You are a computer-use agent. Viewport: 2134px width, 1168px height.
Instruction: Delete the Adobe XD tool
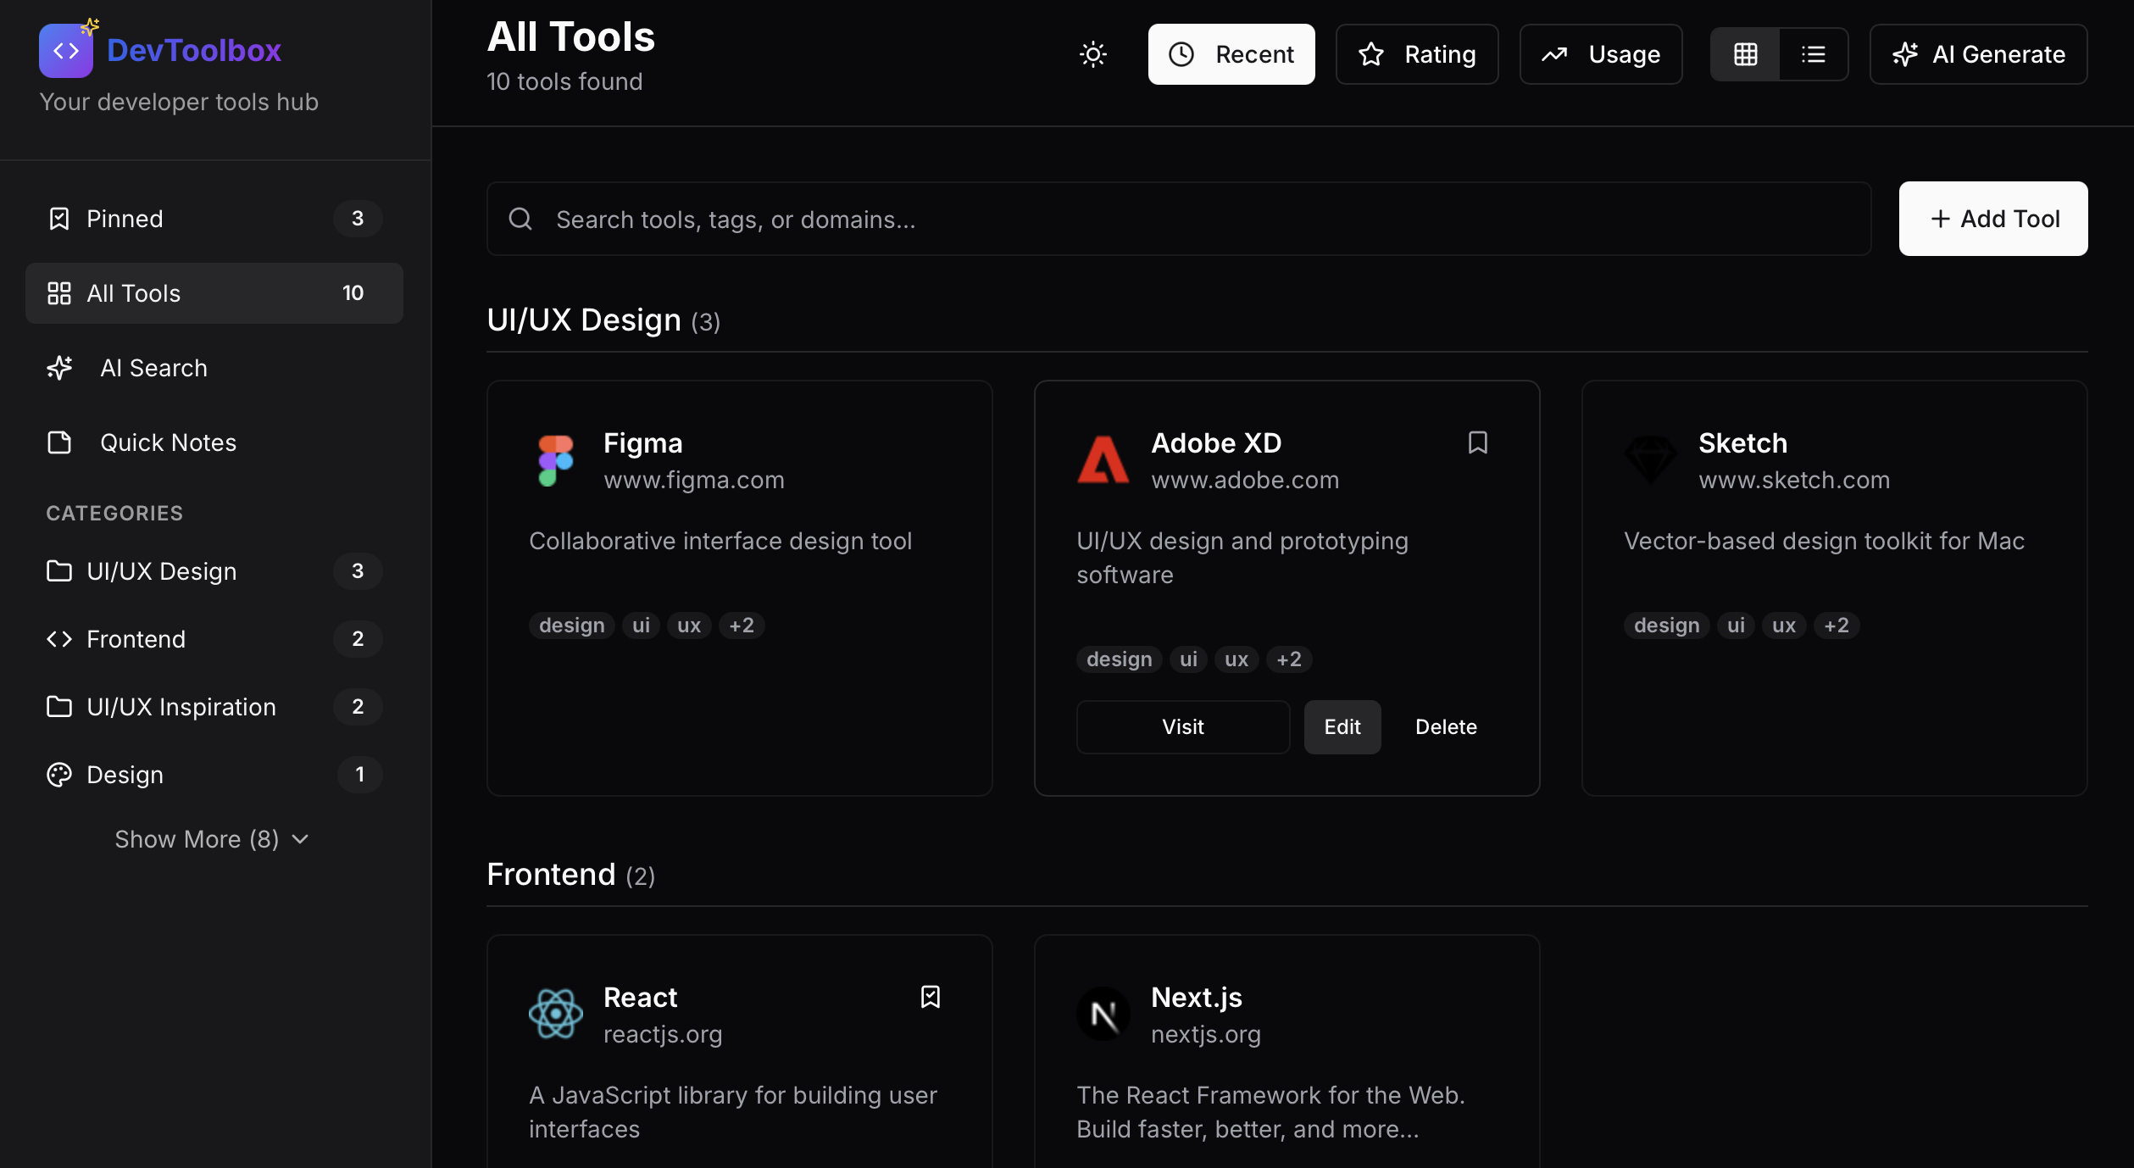(1446, 726)
